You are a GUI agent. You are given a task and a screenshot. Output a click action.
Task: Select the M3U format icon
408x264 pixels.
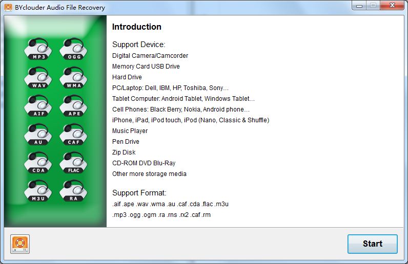[x=38, y=191]
